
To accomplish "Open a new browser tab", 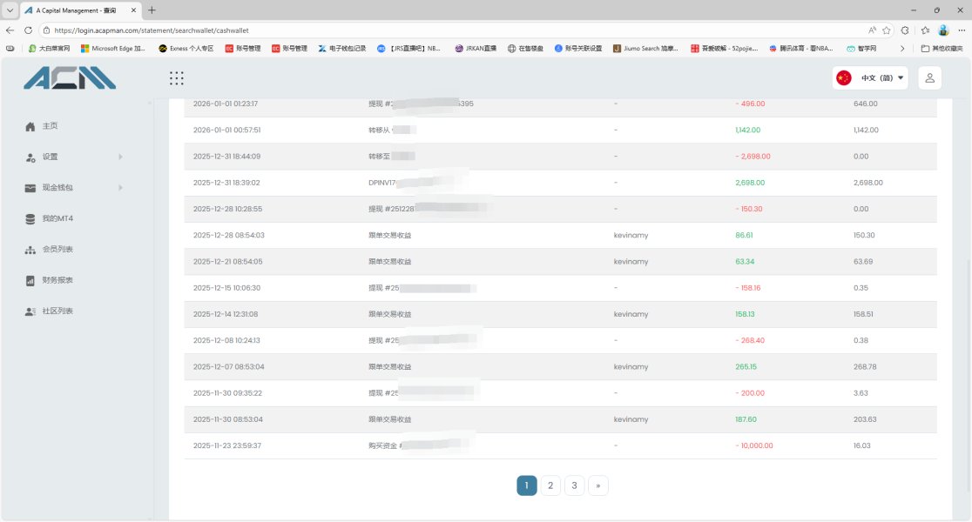I will pos(152,10).
